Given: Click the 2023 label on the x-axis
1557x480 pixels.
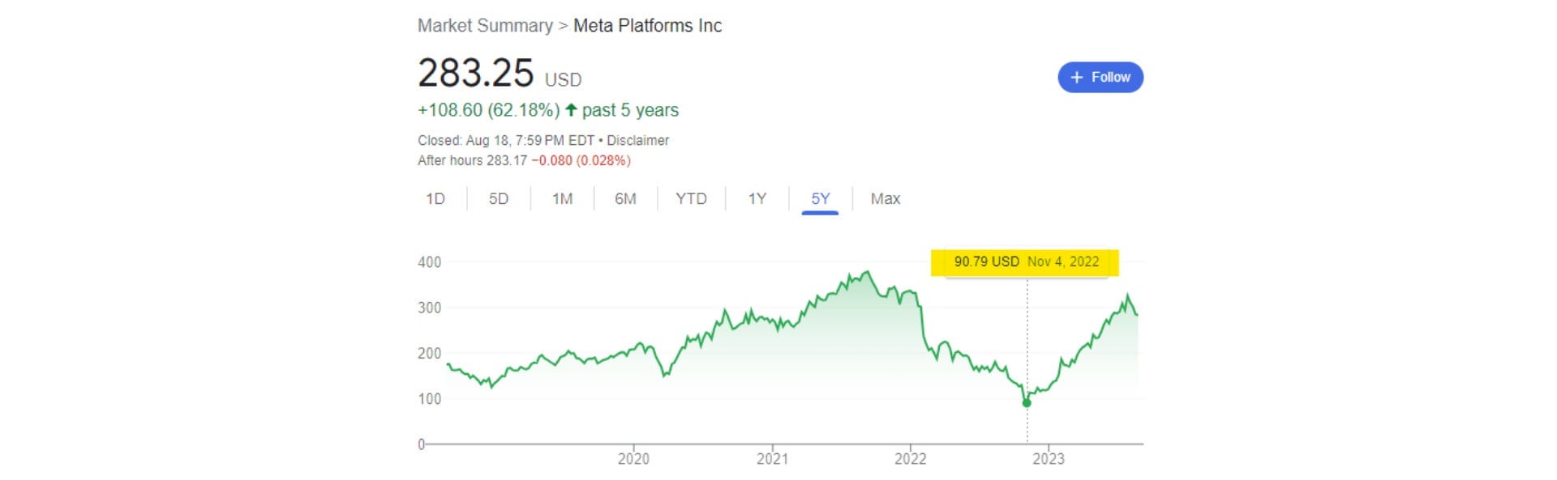Looking at the screenshot, I should click(x=1048, y=459).
